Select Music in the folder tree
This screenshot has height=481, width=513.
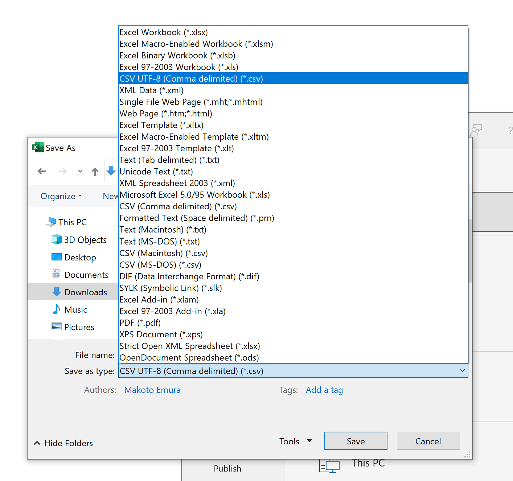(x=75, y=309)
